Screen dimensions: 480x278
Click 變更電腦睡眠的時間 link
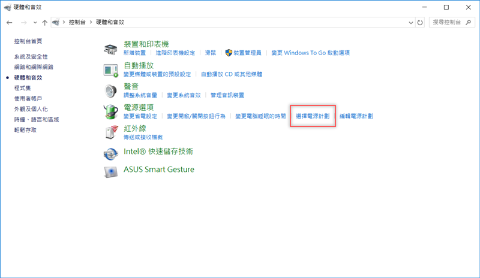pos(260,116)
